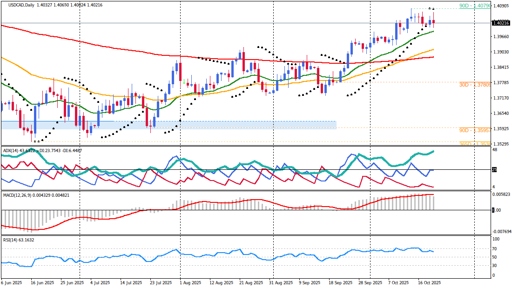Click the 90D - 1.4079 resistance label
This screenshot has height=288, width=512.
(474, 6)
